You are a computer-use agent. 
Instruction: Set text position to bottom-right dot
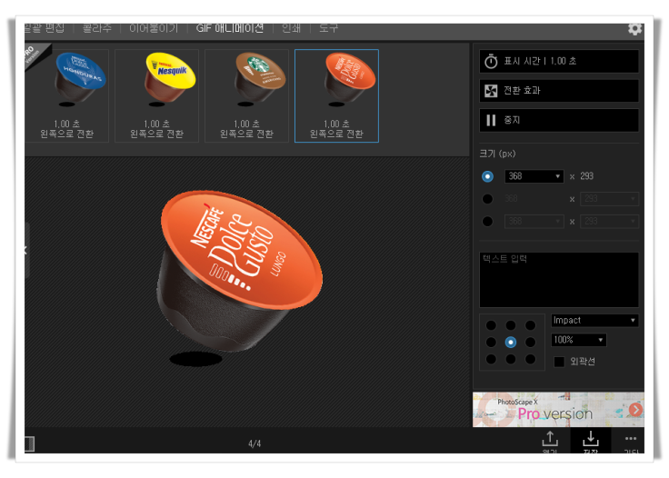530,359
